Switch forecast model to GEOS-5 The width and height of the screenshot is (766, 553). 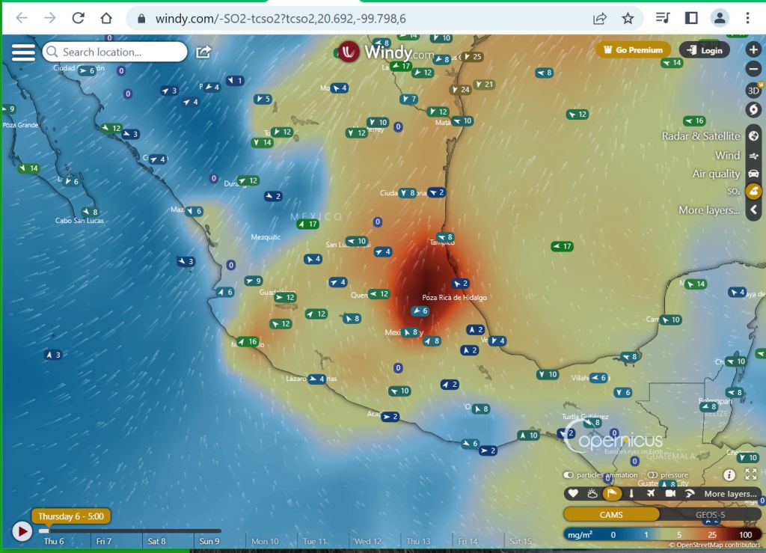pos(710,515)
